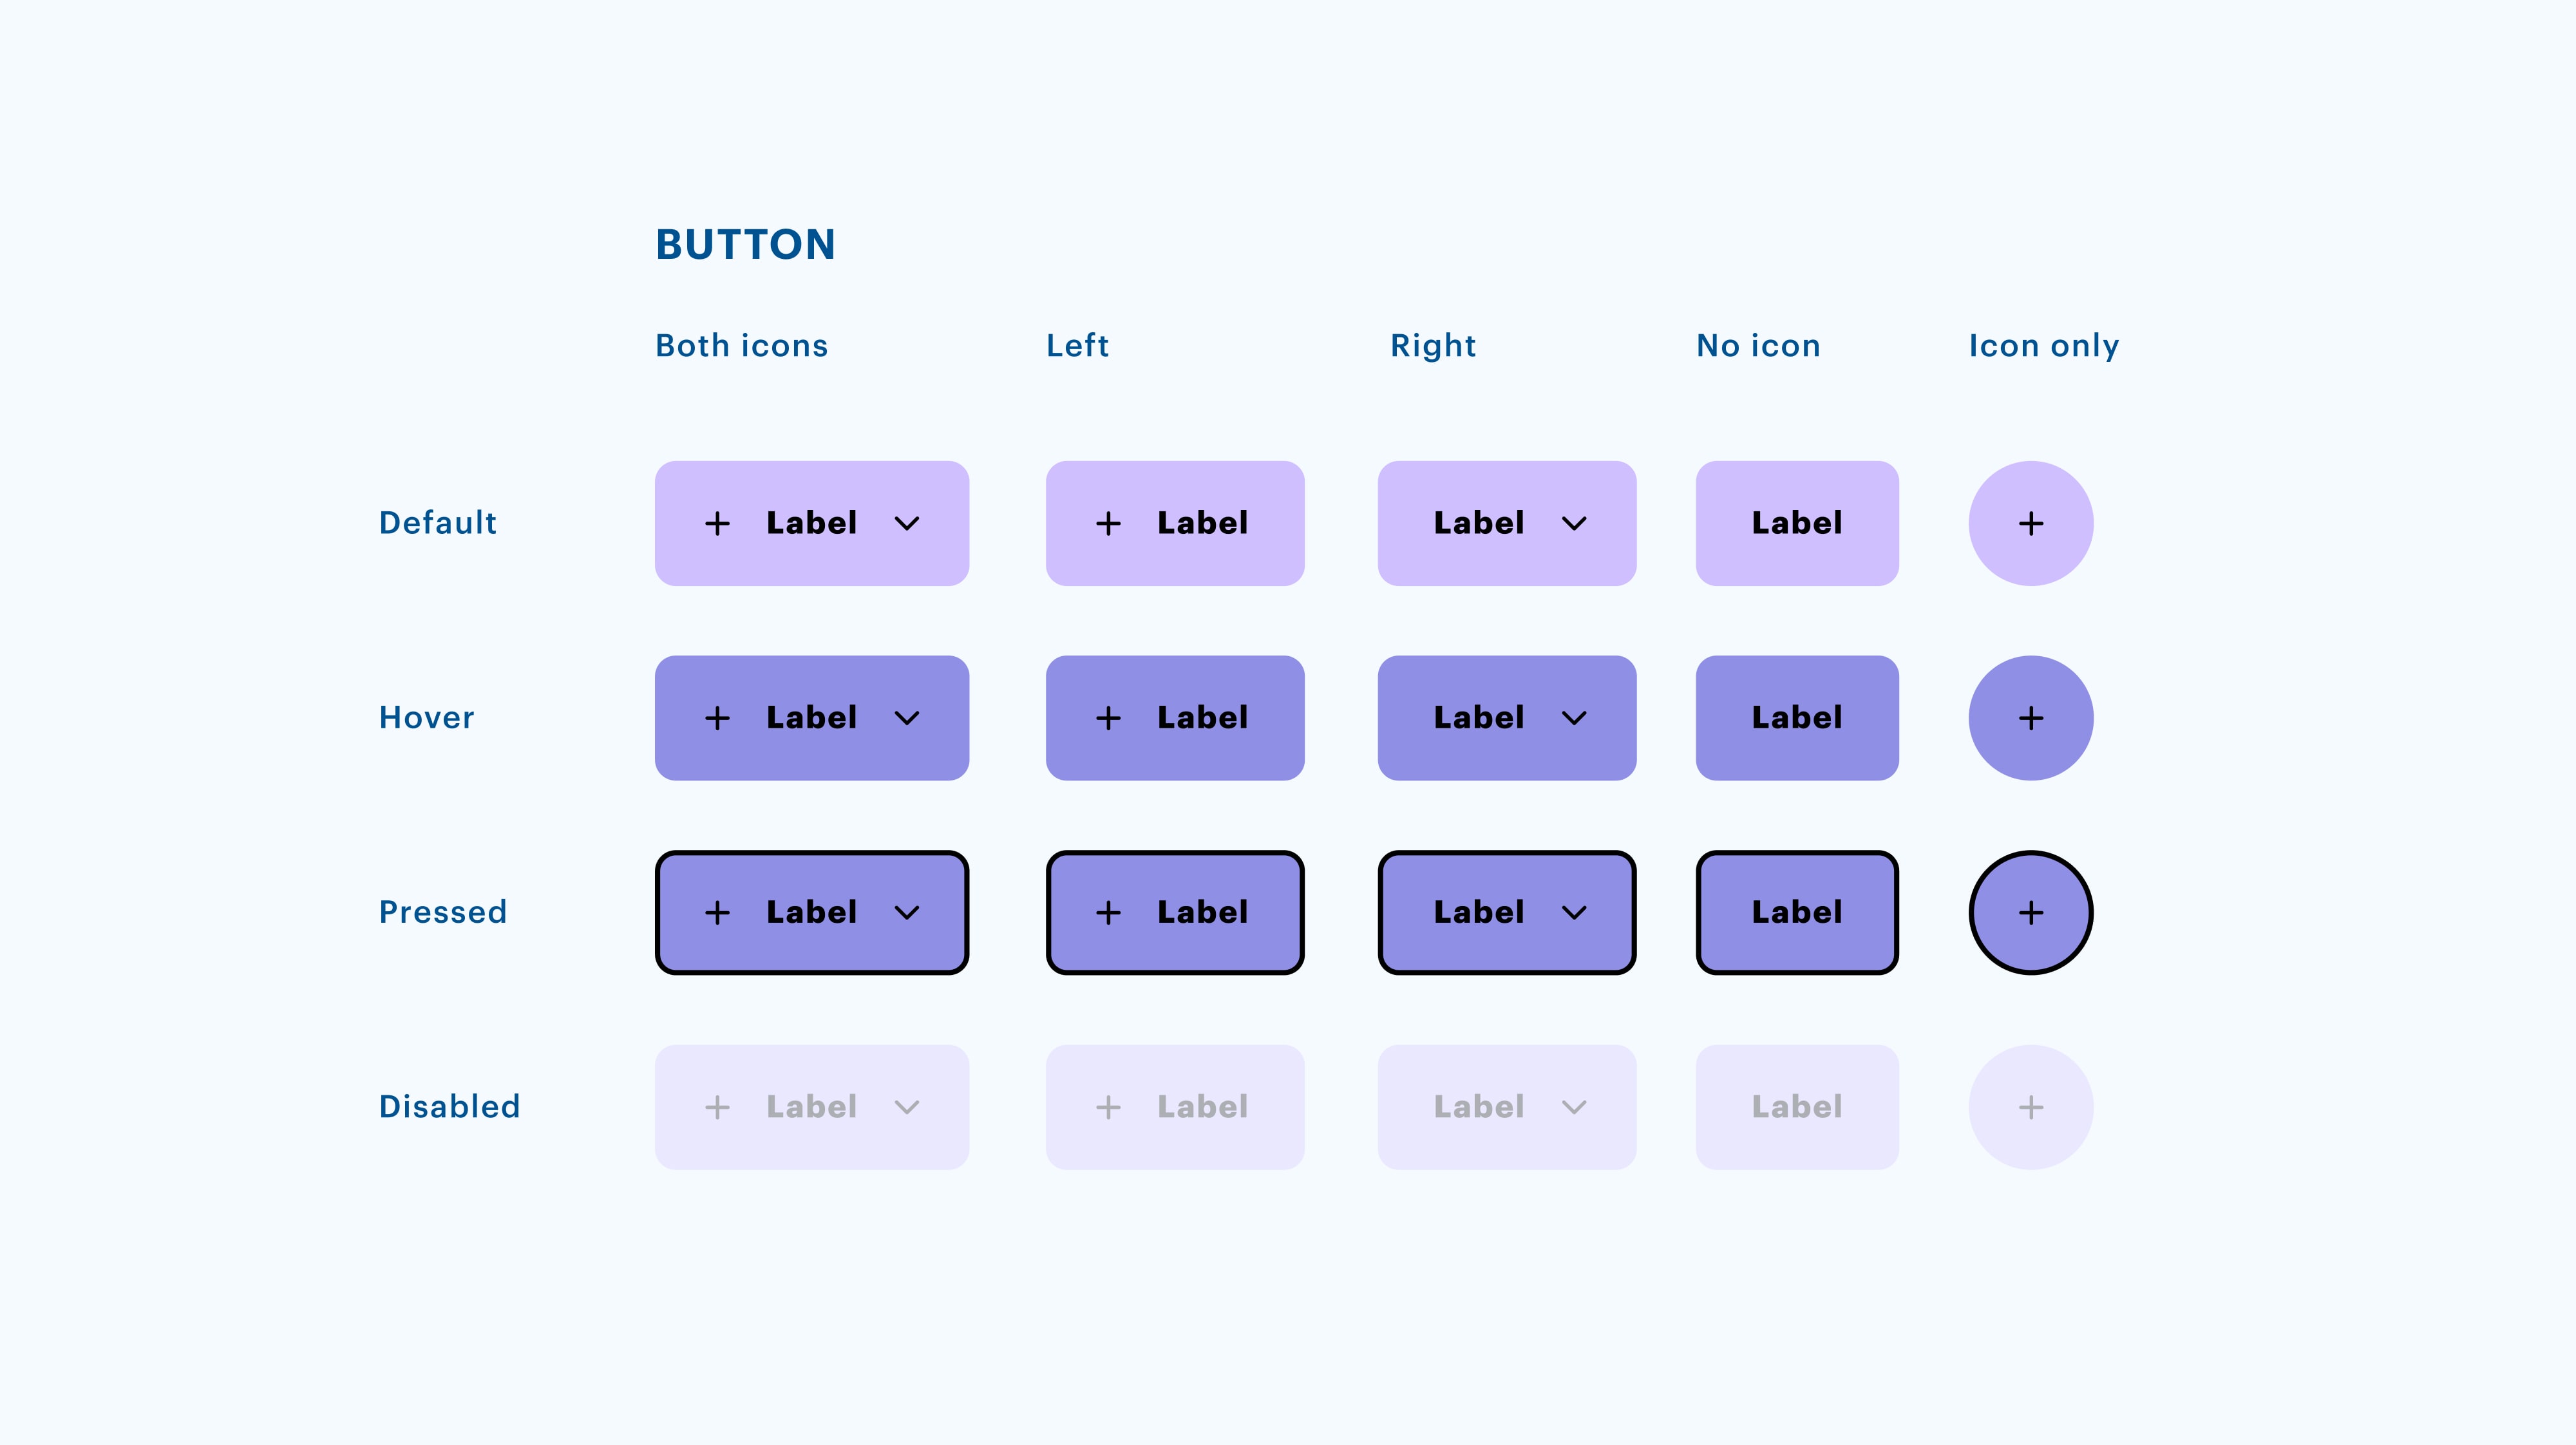Click the Default No icon Label button

point(1797,523)
